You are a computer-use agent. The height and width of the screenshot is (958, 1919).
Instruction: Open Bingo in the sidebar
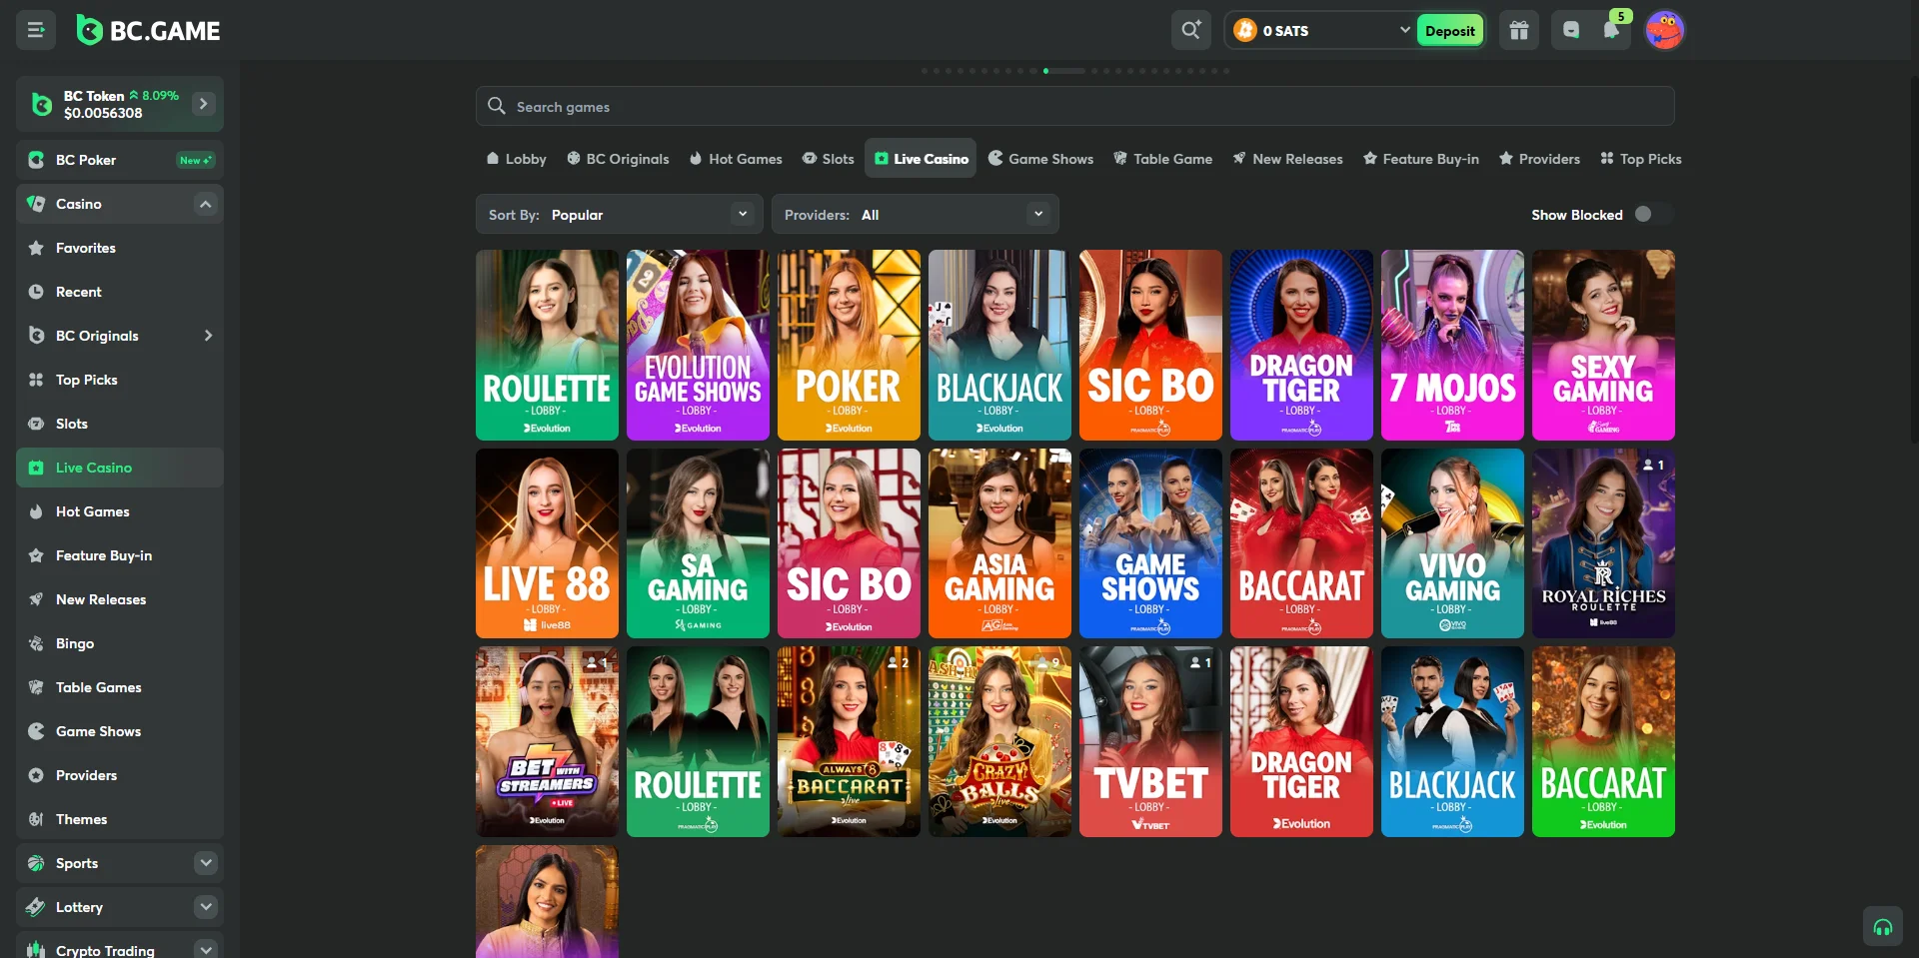(x=120, y=643)
